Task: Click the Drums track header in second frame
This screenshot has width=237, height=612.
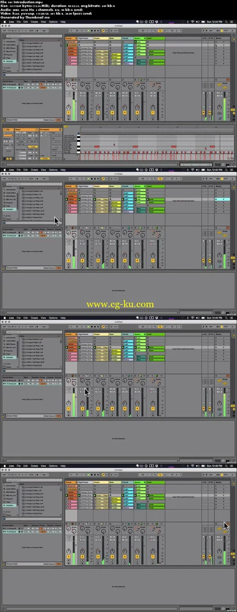Action: (71, 186)
